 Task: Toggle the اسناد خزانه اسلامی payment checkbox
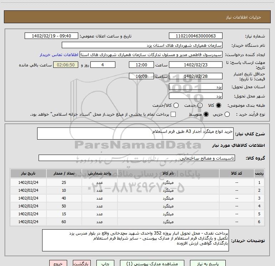173,114
